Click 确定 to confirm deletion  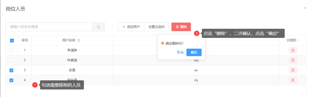pos(194,52)
